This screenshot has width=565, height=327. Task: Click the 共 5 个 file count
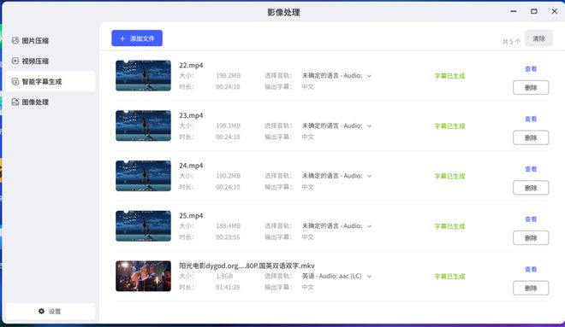[511, 42]
